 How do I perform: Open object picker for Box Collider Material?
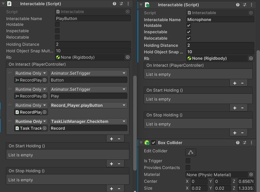[x=251, y=175]
